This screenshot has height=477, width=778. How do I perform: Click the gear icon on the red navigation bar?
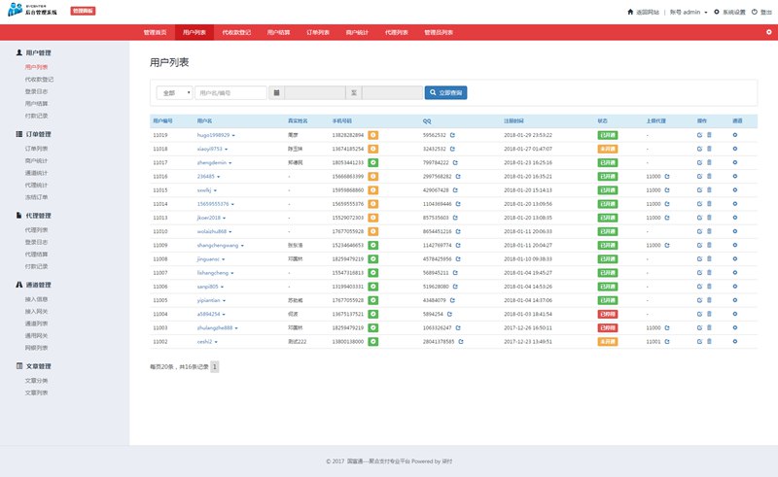click(x=769, y=32)
